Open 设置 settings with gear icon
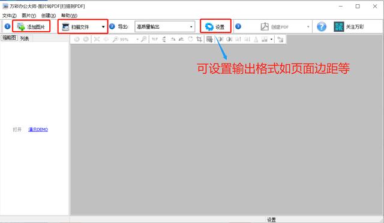Viewport: 384px width, 223px height. coord(215,26)
